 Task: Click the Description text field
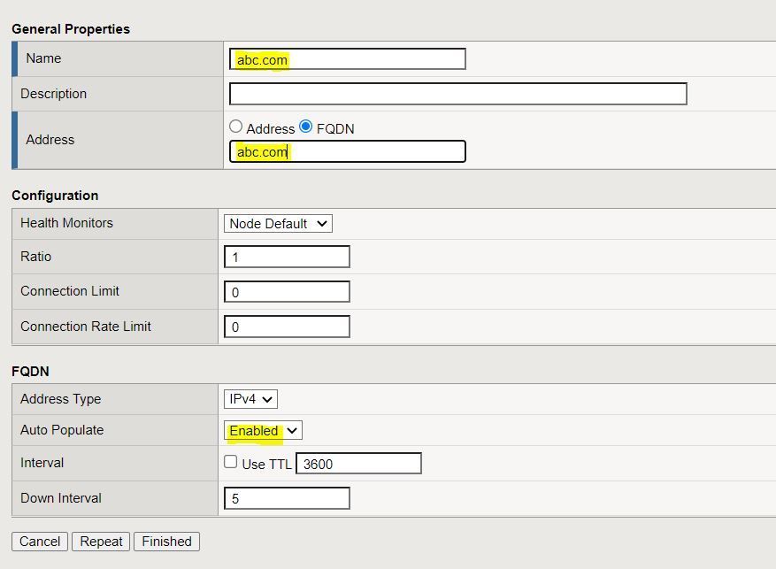pyautogui.click(x=457, y=94)
